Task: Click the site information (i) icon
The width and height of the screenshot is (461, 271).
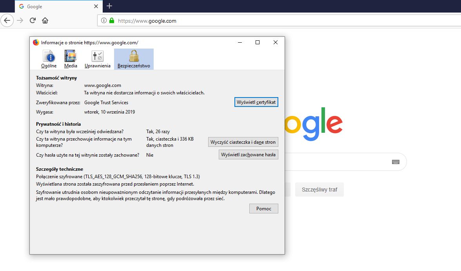Action: [104, 20]
